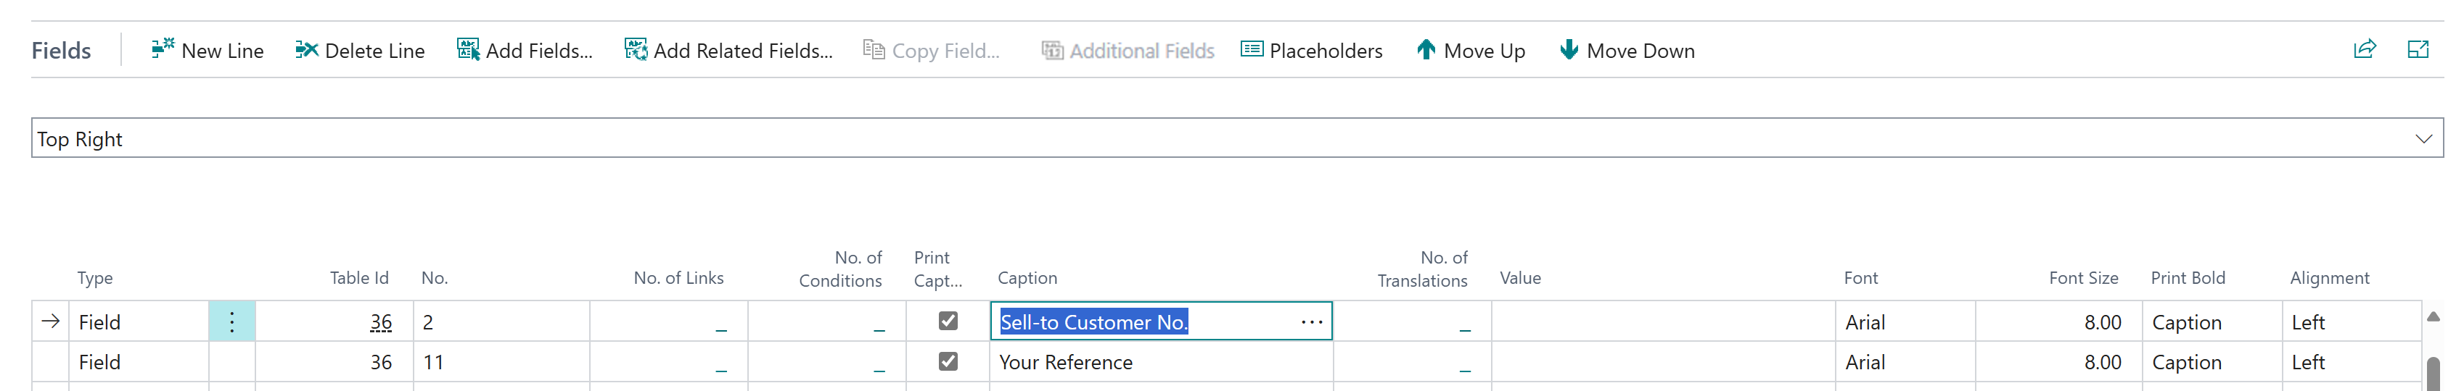Viewport: 2464px width, 391px height.
Task: Uncheck Print Caption for Sell-to Customer No.
Action: (948, 321)
